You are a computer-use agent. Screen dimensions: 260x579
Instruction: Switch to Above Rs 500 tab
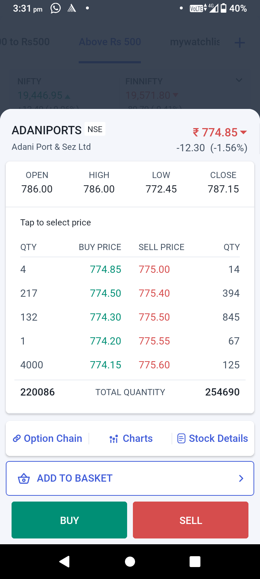pos(110,42)
